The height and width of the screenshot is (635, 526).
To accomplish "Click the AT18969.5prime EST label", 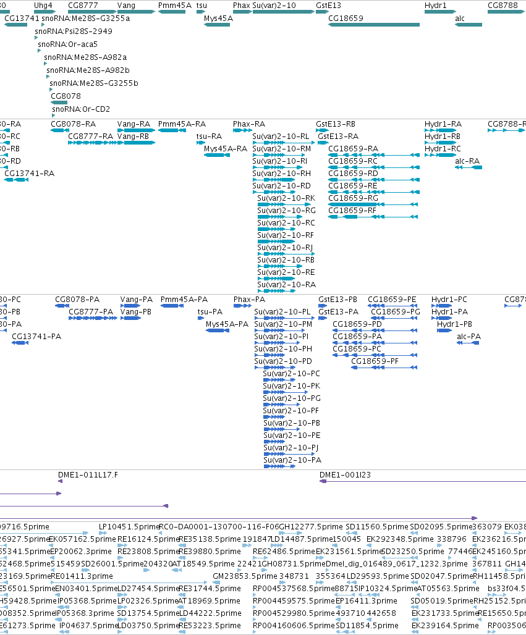I will (x=209, y=601).
